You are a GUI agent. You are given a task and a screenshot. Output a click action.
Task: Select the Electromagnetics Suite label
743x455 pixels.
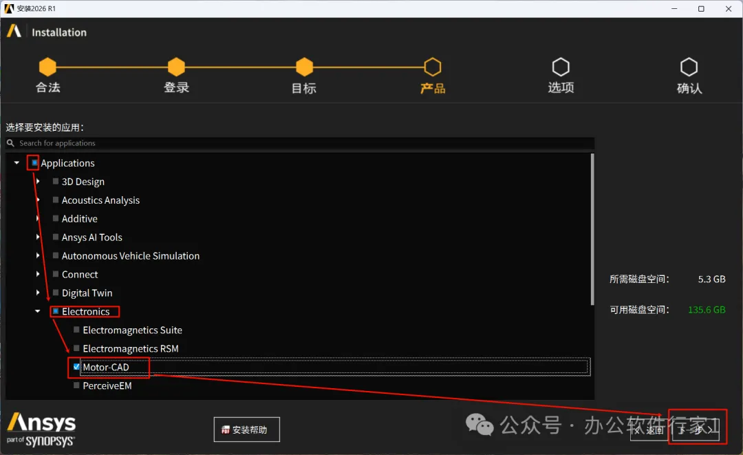tap(132, 330)
